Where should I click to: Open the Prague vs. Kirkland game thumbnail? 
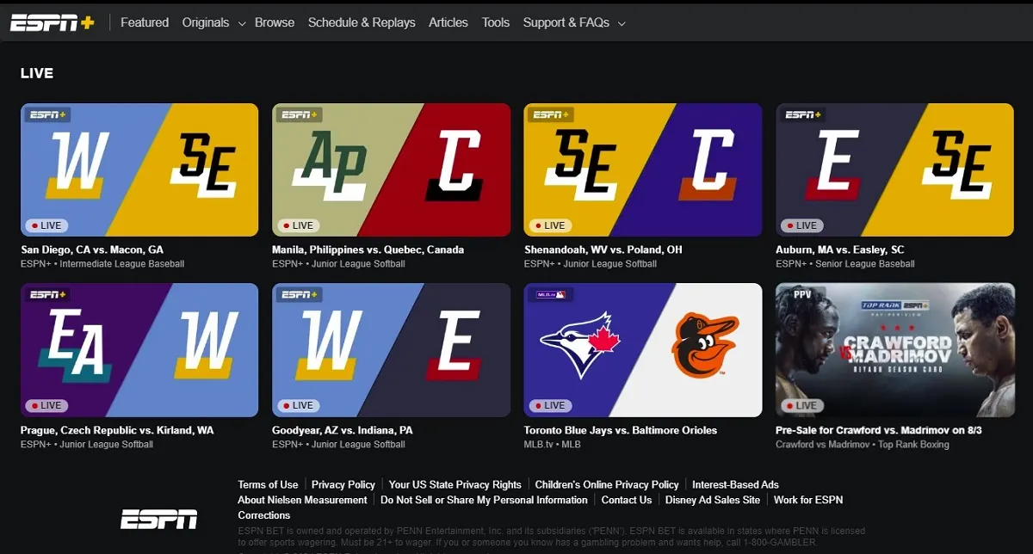(x=139, y=350)
